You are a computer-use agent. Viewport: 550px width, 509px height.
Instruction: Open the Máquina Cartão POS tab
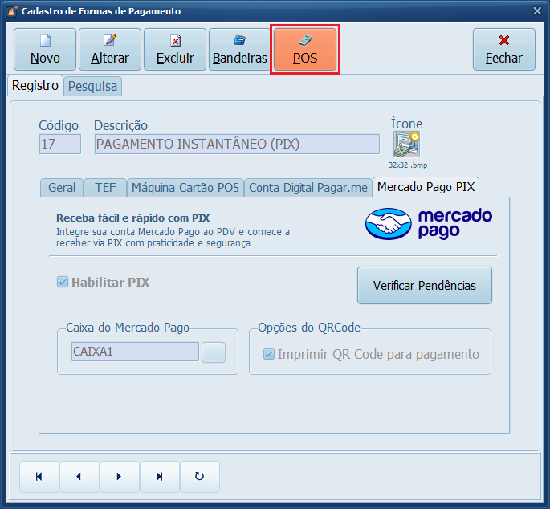point(185,188)
